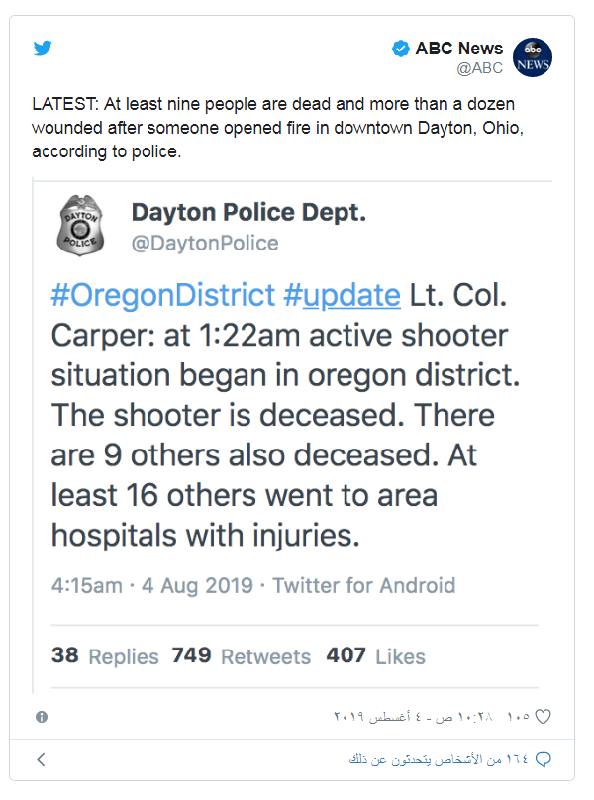Open the quoted tweet body text
594x800 pixels.
tap(285, 415)
